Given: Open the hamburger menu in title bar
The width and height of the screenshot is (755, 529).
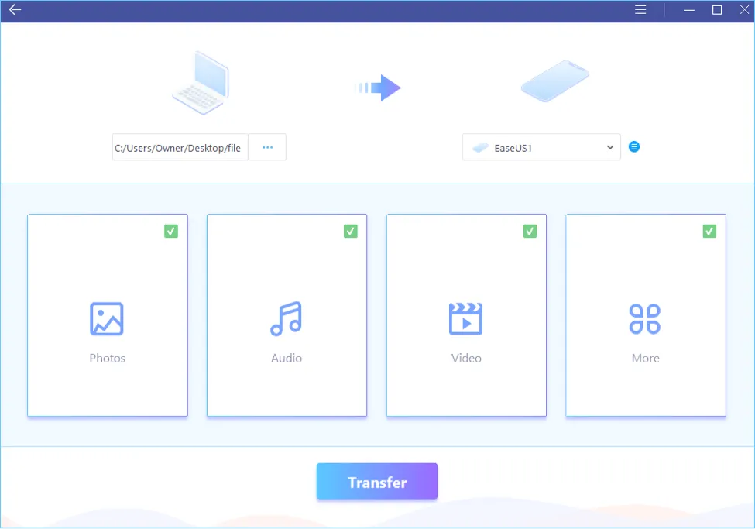Looking at the screenshot, I should 640,10.
